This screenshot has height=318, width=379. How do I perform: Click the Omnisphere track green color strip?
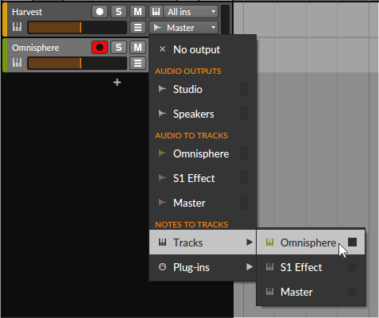[x=5, y=56]
